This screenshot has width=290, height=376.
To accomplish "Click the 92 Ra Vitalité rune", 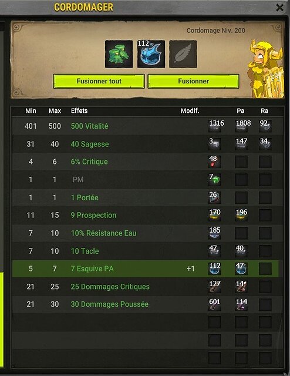I will tap(265, 126).
